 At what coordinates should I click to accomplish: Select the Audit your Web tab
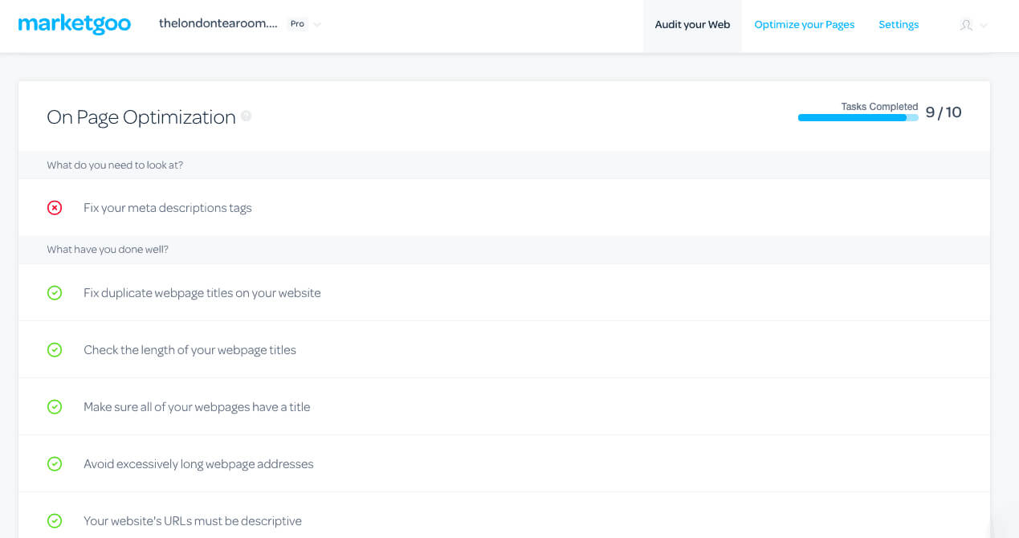691,24
